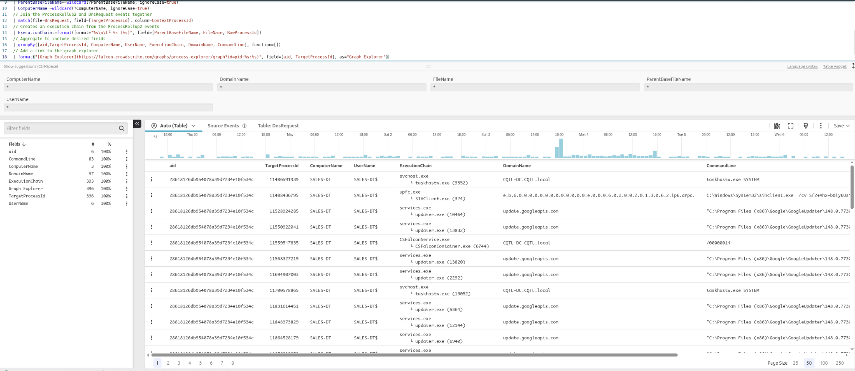Click the FileName parameter input
The width and height of the screenshot is (855, 371).
point(535,87)
